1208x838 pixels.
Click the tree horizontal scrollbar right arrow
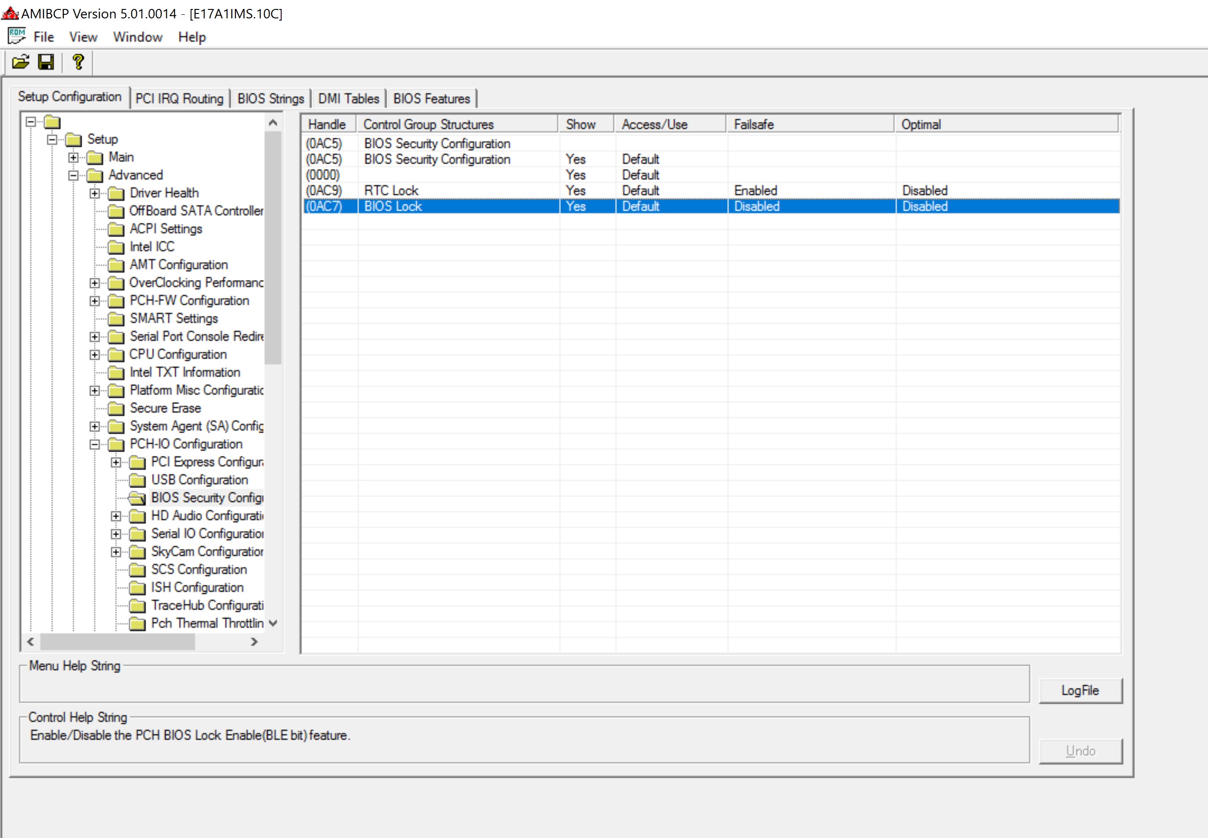[x=254, y=642]
